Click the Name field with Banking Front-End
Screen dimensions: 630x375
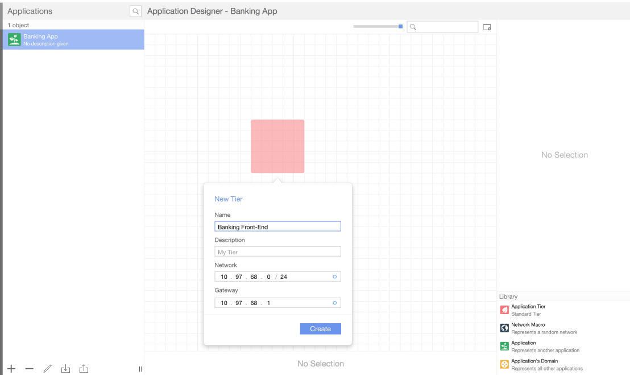277,226
